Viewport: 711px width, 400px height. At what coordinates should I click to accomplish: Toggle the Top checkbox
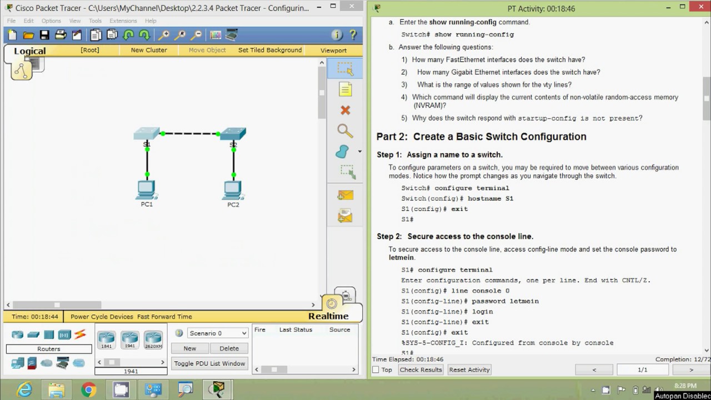376,370
